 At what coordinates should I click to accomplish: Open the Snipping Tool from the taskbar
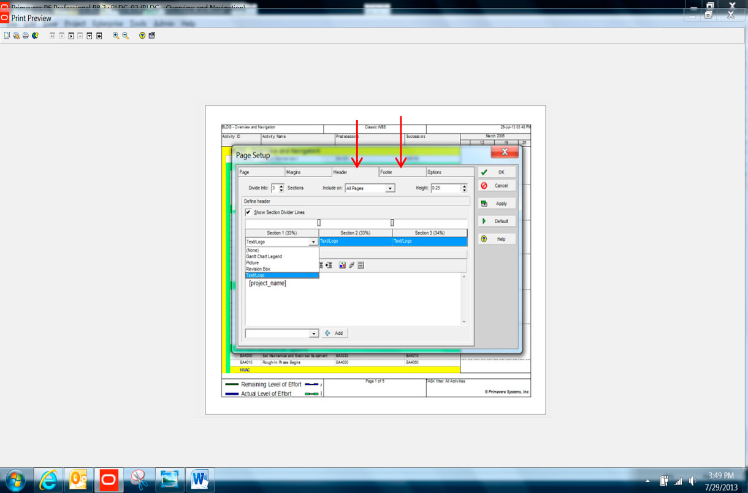coord(140,480)
